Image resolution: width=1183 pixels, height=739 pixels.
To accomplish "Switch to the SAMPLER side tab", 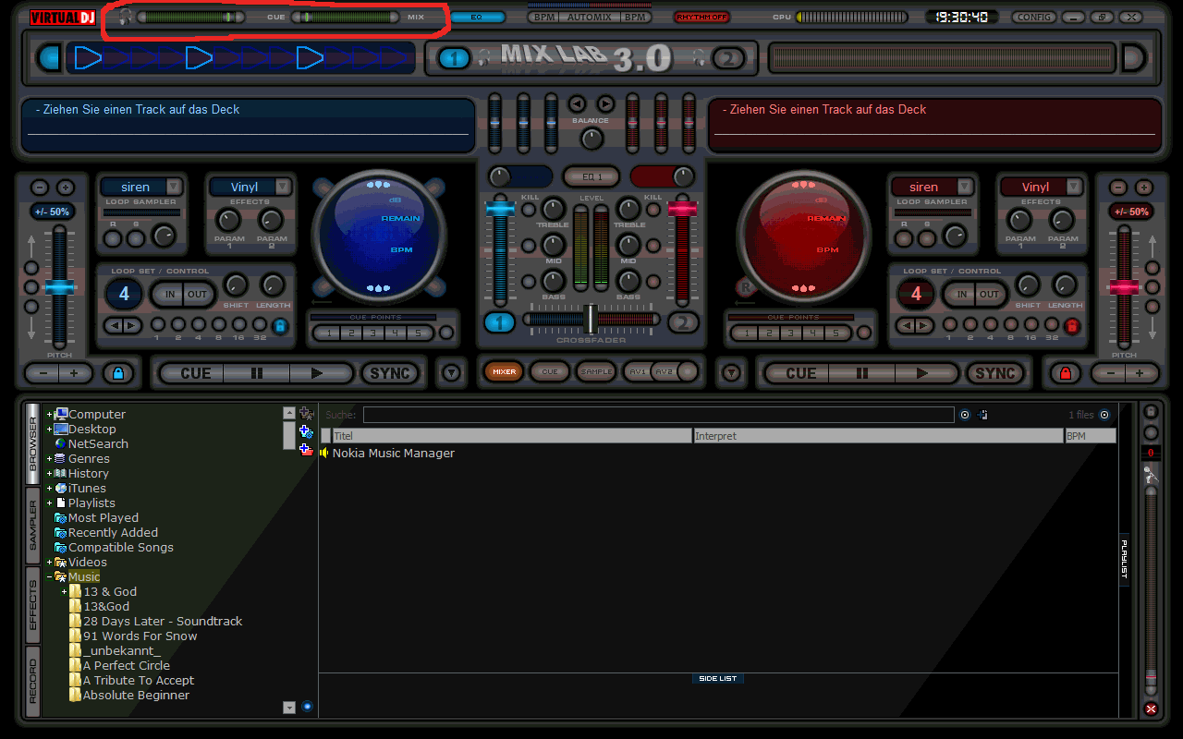I will coord(33,525).
